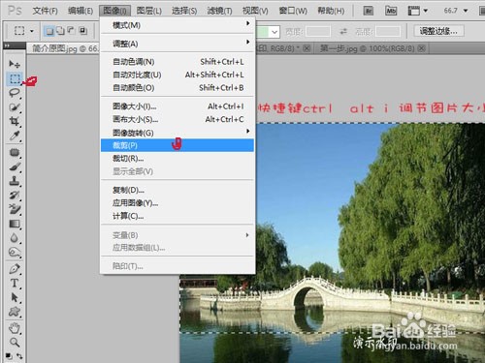Expand the 调整(A) submenu
Screen dimensions: 485x363
point(178,44)
